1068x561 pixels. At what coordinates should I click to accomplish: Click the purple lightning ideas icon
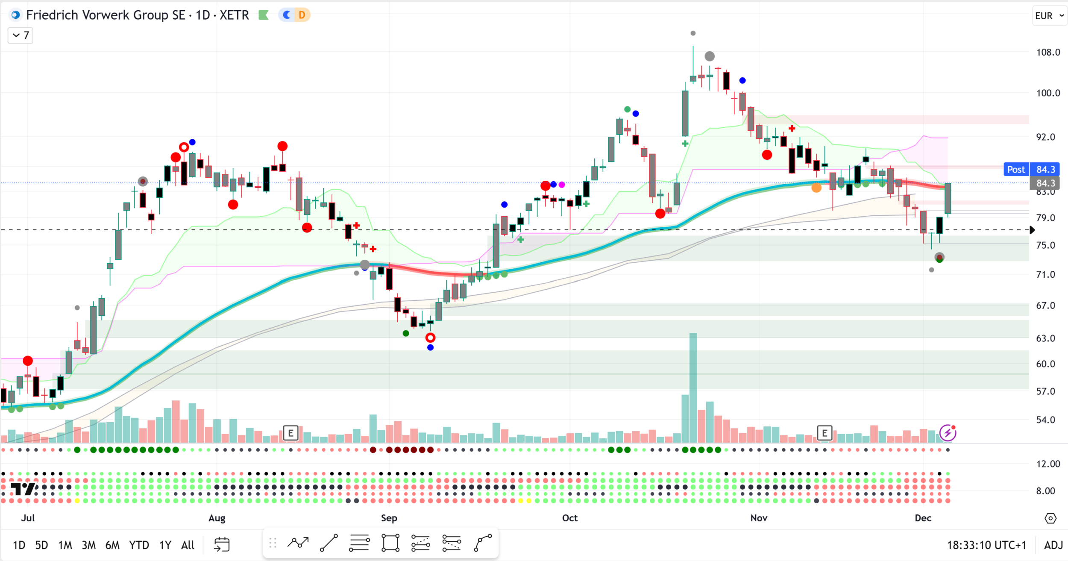click(x=948, y=433)
